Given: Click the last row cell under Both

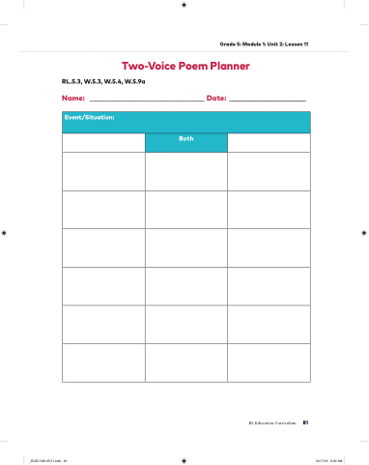Looking at the screenshot, I should [x=186, y=363].
